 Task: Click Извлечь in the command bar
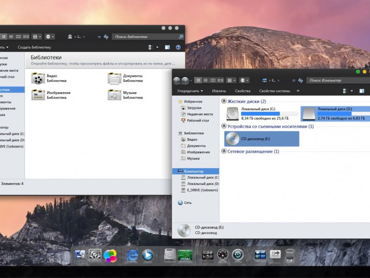tap(219, 91)
